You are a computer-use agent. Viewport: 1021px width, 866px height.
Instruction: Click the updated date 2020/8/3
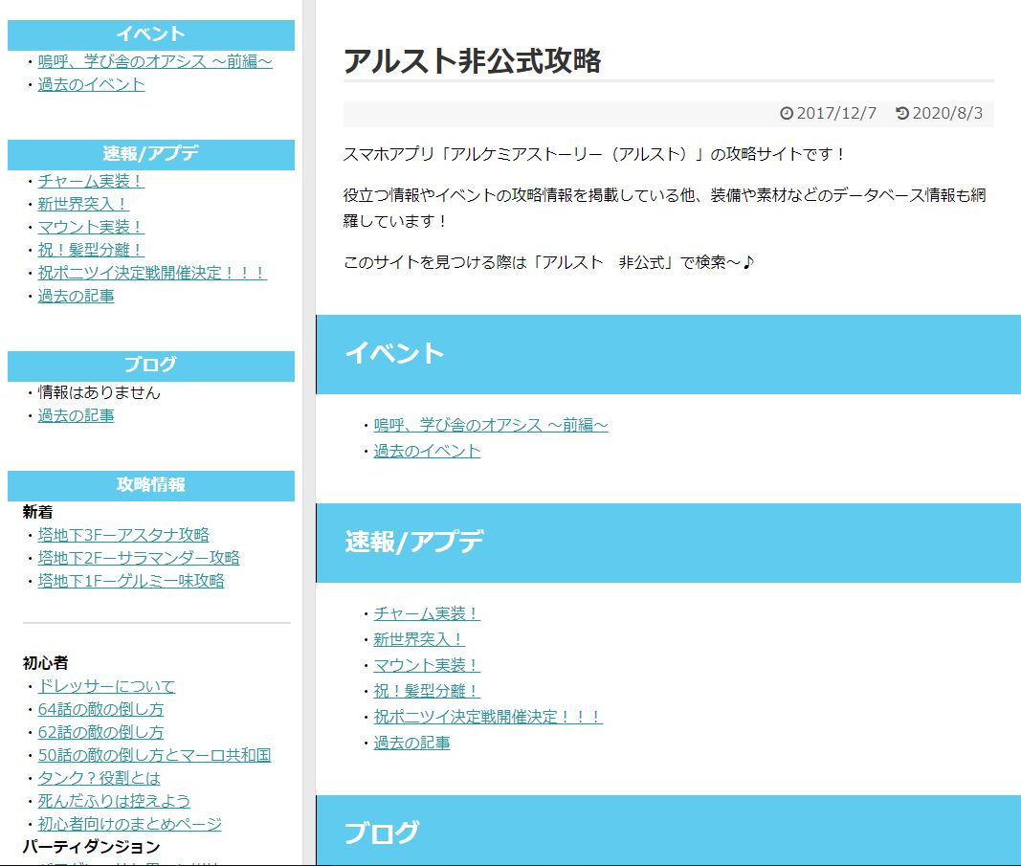coord(947,113)
